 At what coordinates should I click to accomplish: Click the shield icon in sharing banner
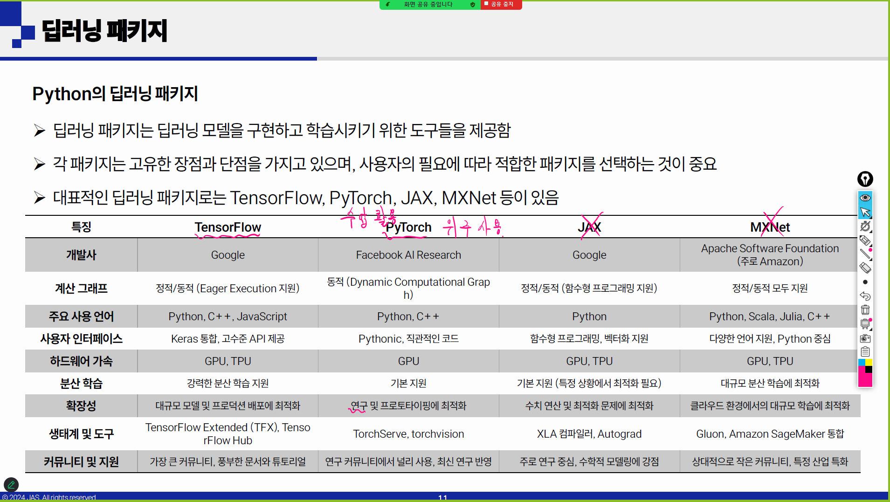point(473,5)
